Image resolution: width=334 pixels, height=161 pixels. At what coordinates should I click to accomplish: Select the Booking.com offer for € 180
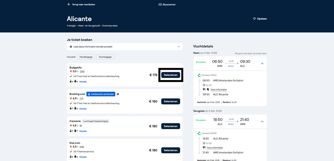tap(171, 101)
